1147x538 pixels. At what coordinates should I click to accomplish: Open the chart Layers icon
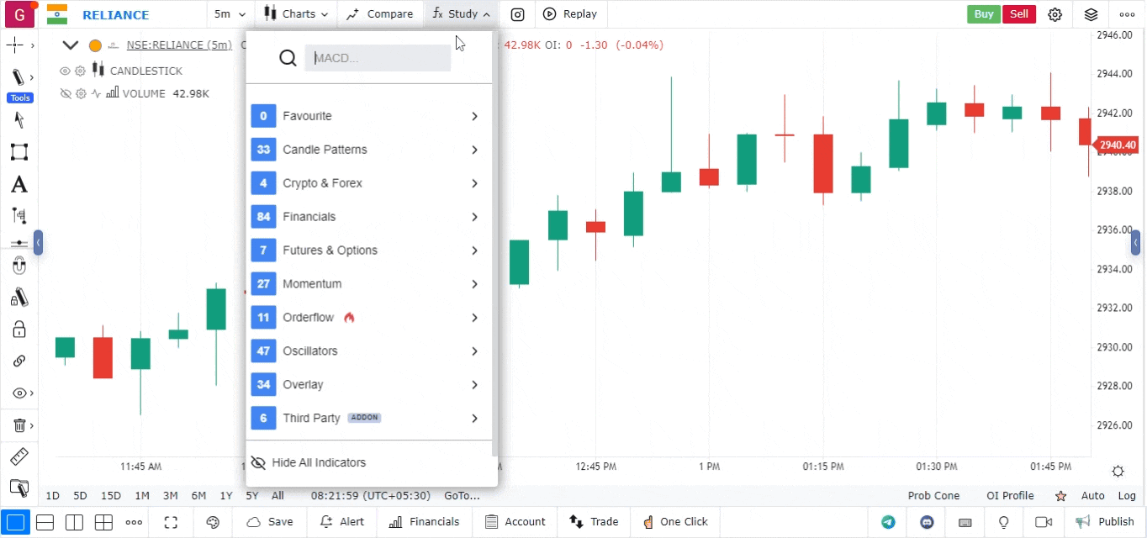1091,14
